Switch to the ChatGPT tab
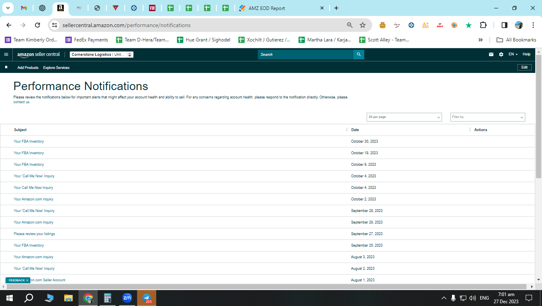 tap(42, 8)
